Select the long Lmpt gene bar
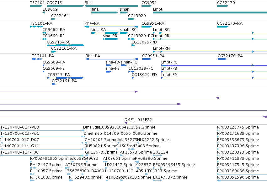The height and width of the screenshot is (182, 267). point(210,13)
